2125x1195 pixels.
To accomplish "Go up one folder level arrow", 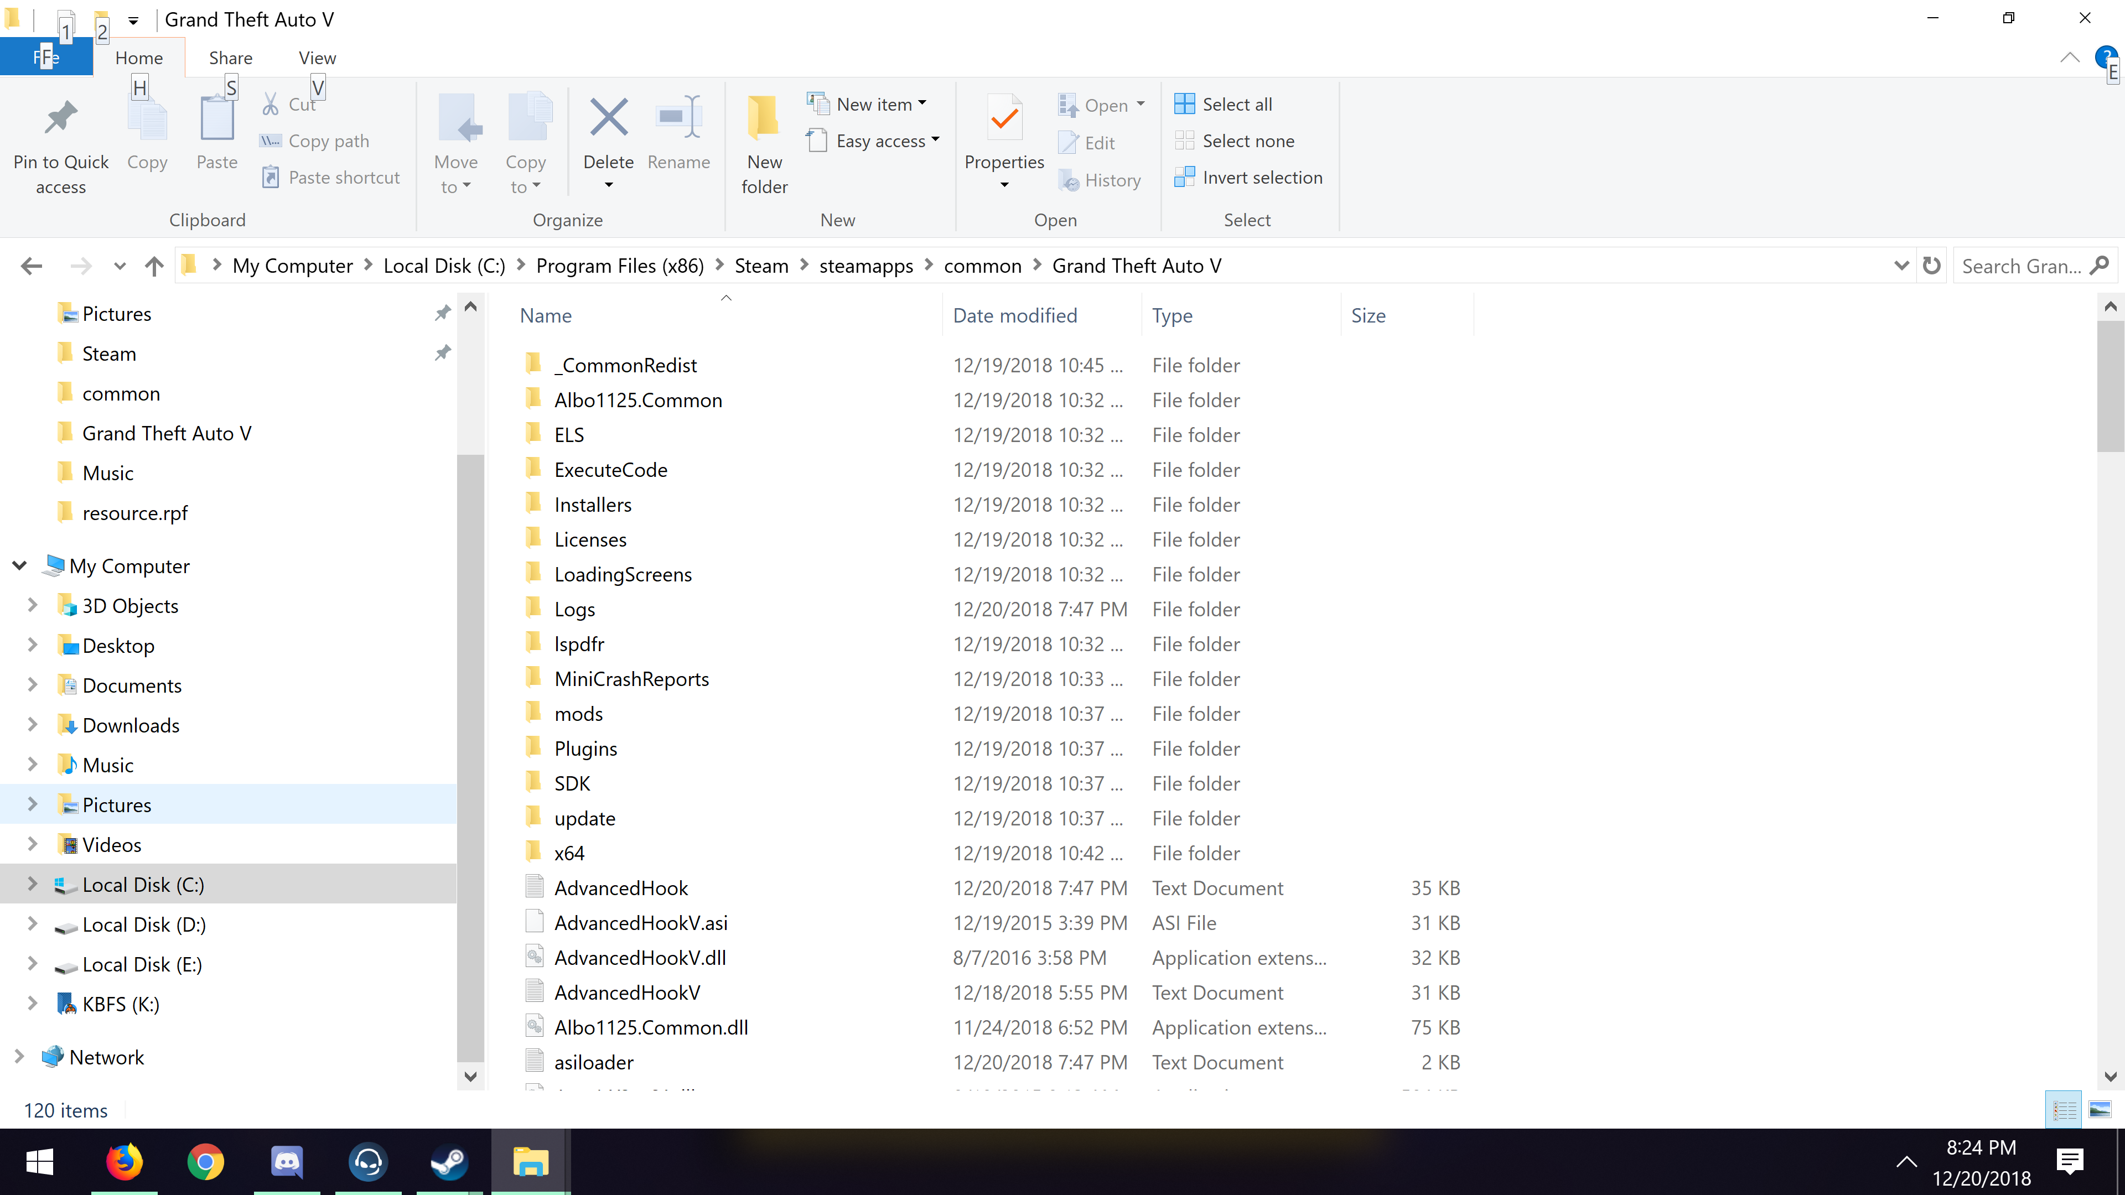I will 154,266.
